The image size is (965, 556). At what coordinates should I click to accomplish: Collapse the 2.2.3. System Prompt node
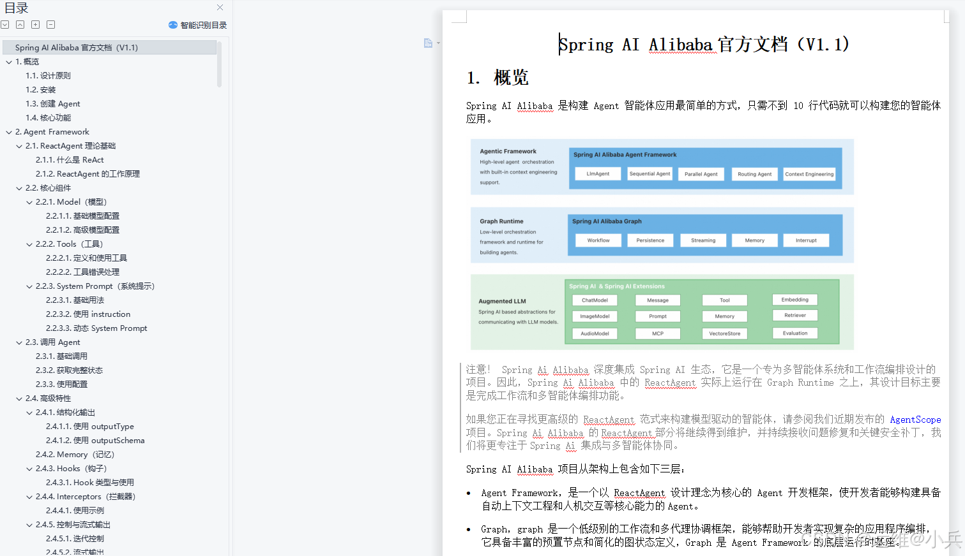tap(29, 286)
